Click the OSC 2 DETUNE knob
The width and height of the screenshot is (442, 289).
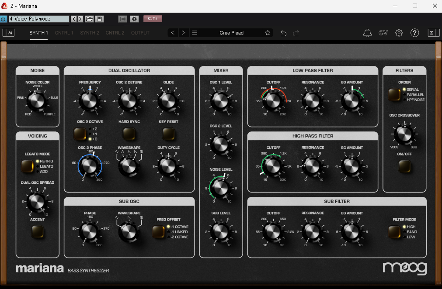click(x=129, y=101)
